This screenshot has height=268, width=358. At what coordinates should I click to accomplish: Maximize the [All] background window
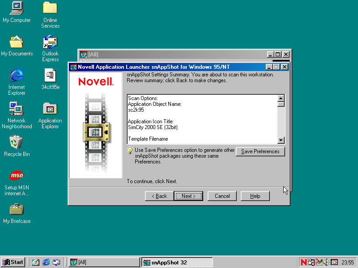(278, 54)
